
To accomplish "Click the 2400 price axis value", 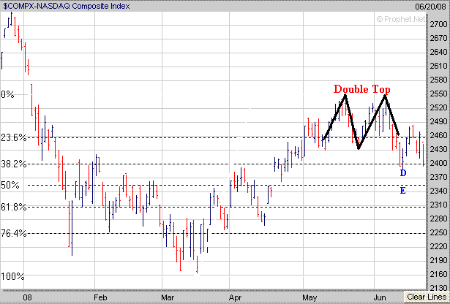I will (438, 163).
